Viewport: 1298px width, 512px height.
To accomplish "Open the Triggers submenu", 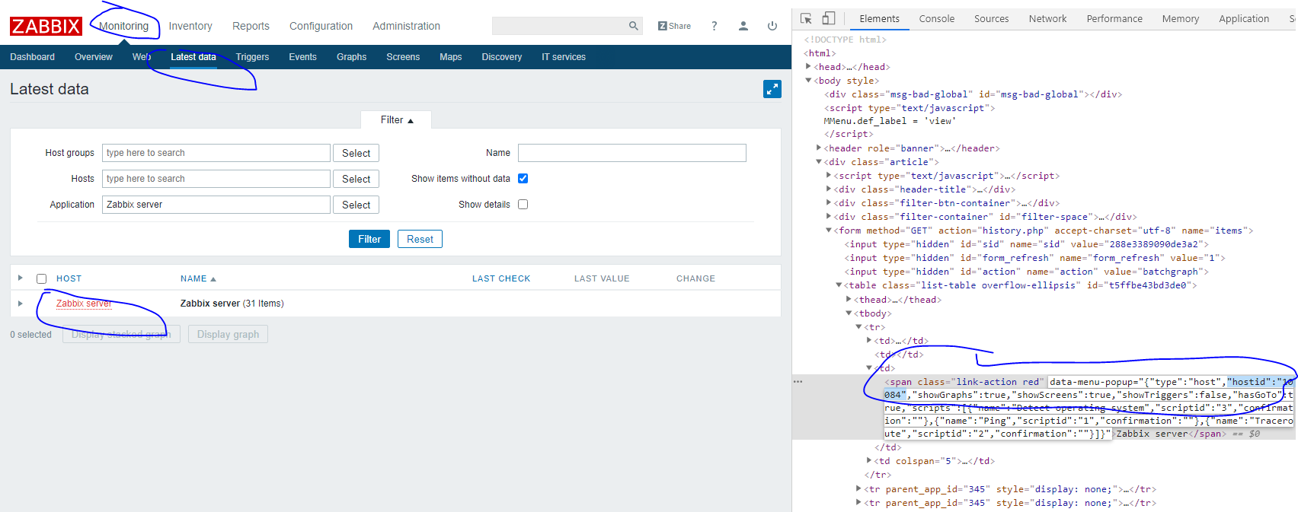I will coord(252,57).
